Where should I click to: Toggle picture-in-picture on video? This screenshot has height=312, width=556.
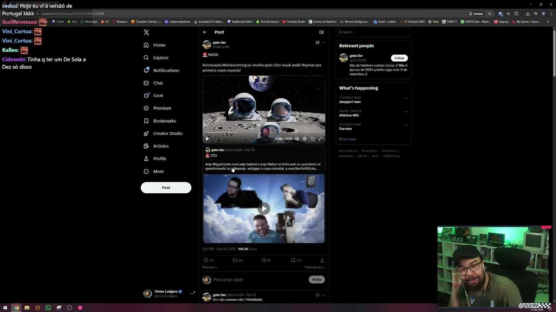[x=313, y=139]
